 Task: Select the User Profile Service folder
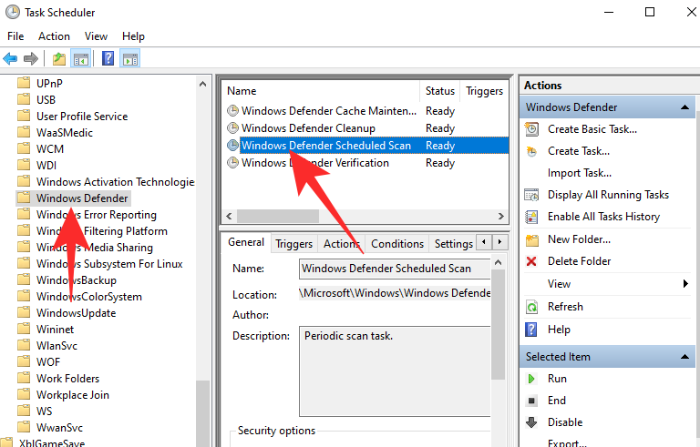pyautogui.click(x=82, y=117)
